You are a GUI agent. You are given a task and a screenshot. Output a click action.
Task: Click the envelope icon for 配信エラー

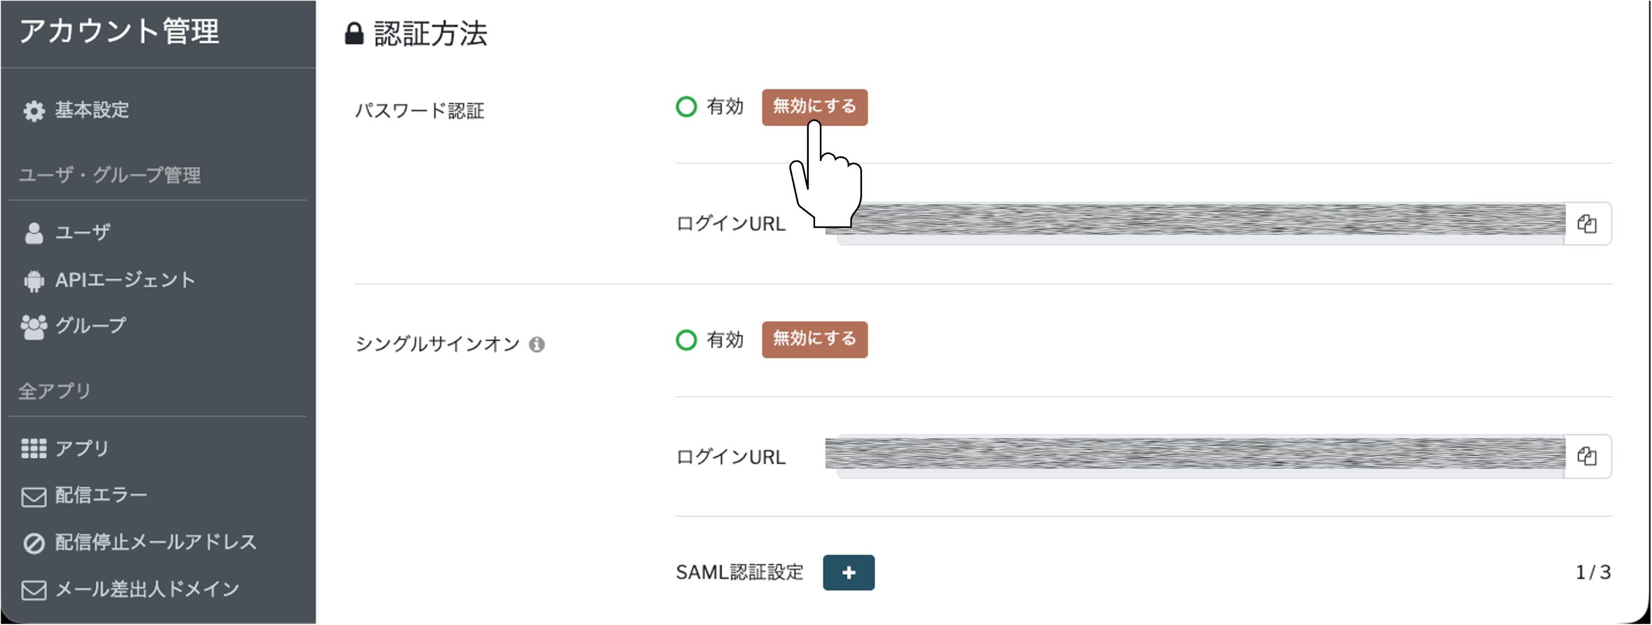coord(34,497)
